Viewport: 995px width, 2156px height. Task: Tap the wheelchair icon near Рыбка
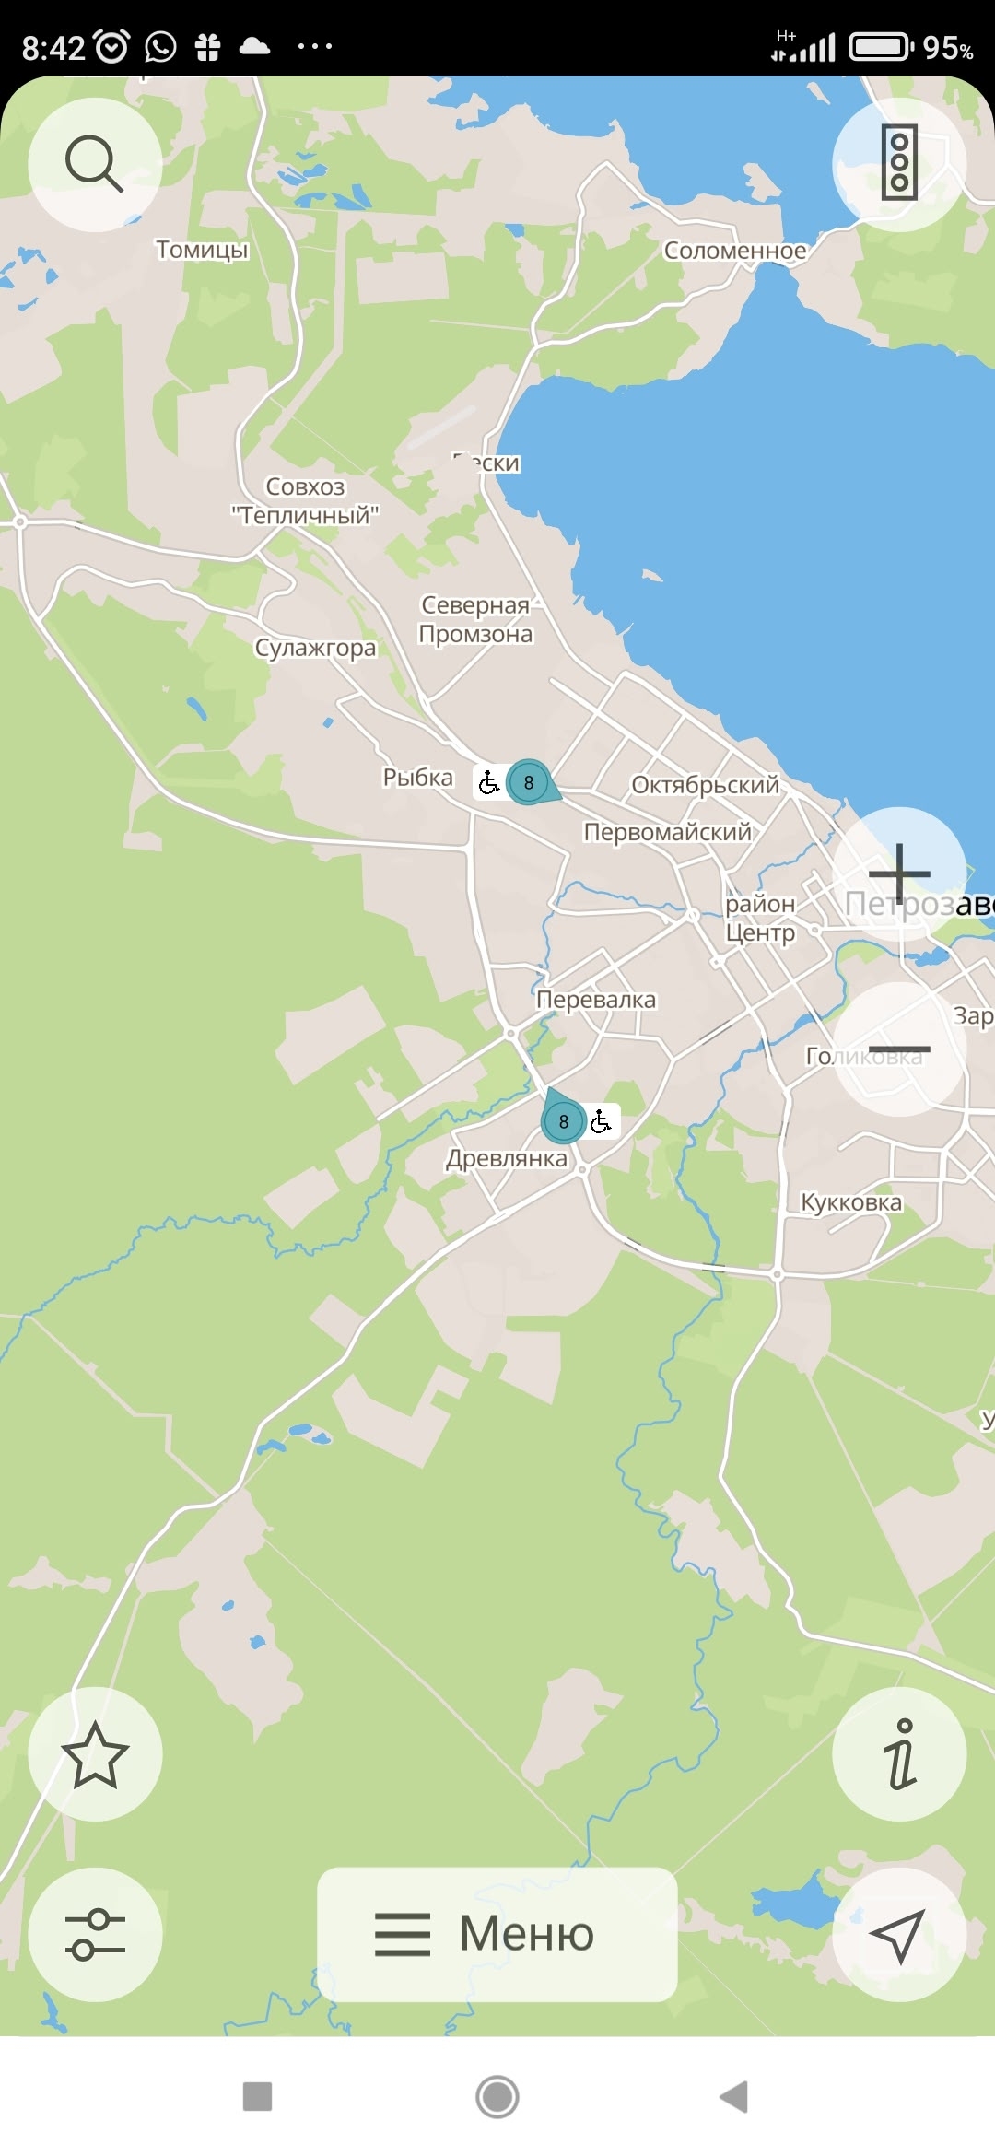[489, 782]
